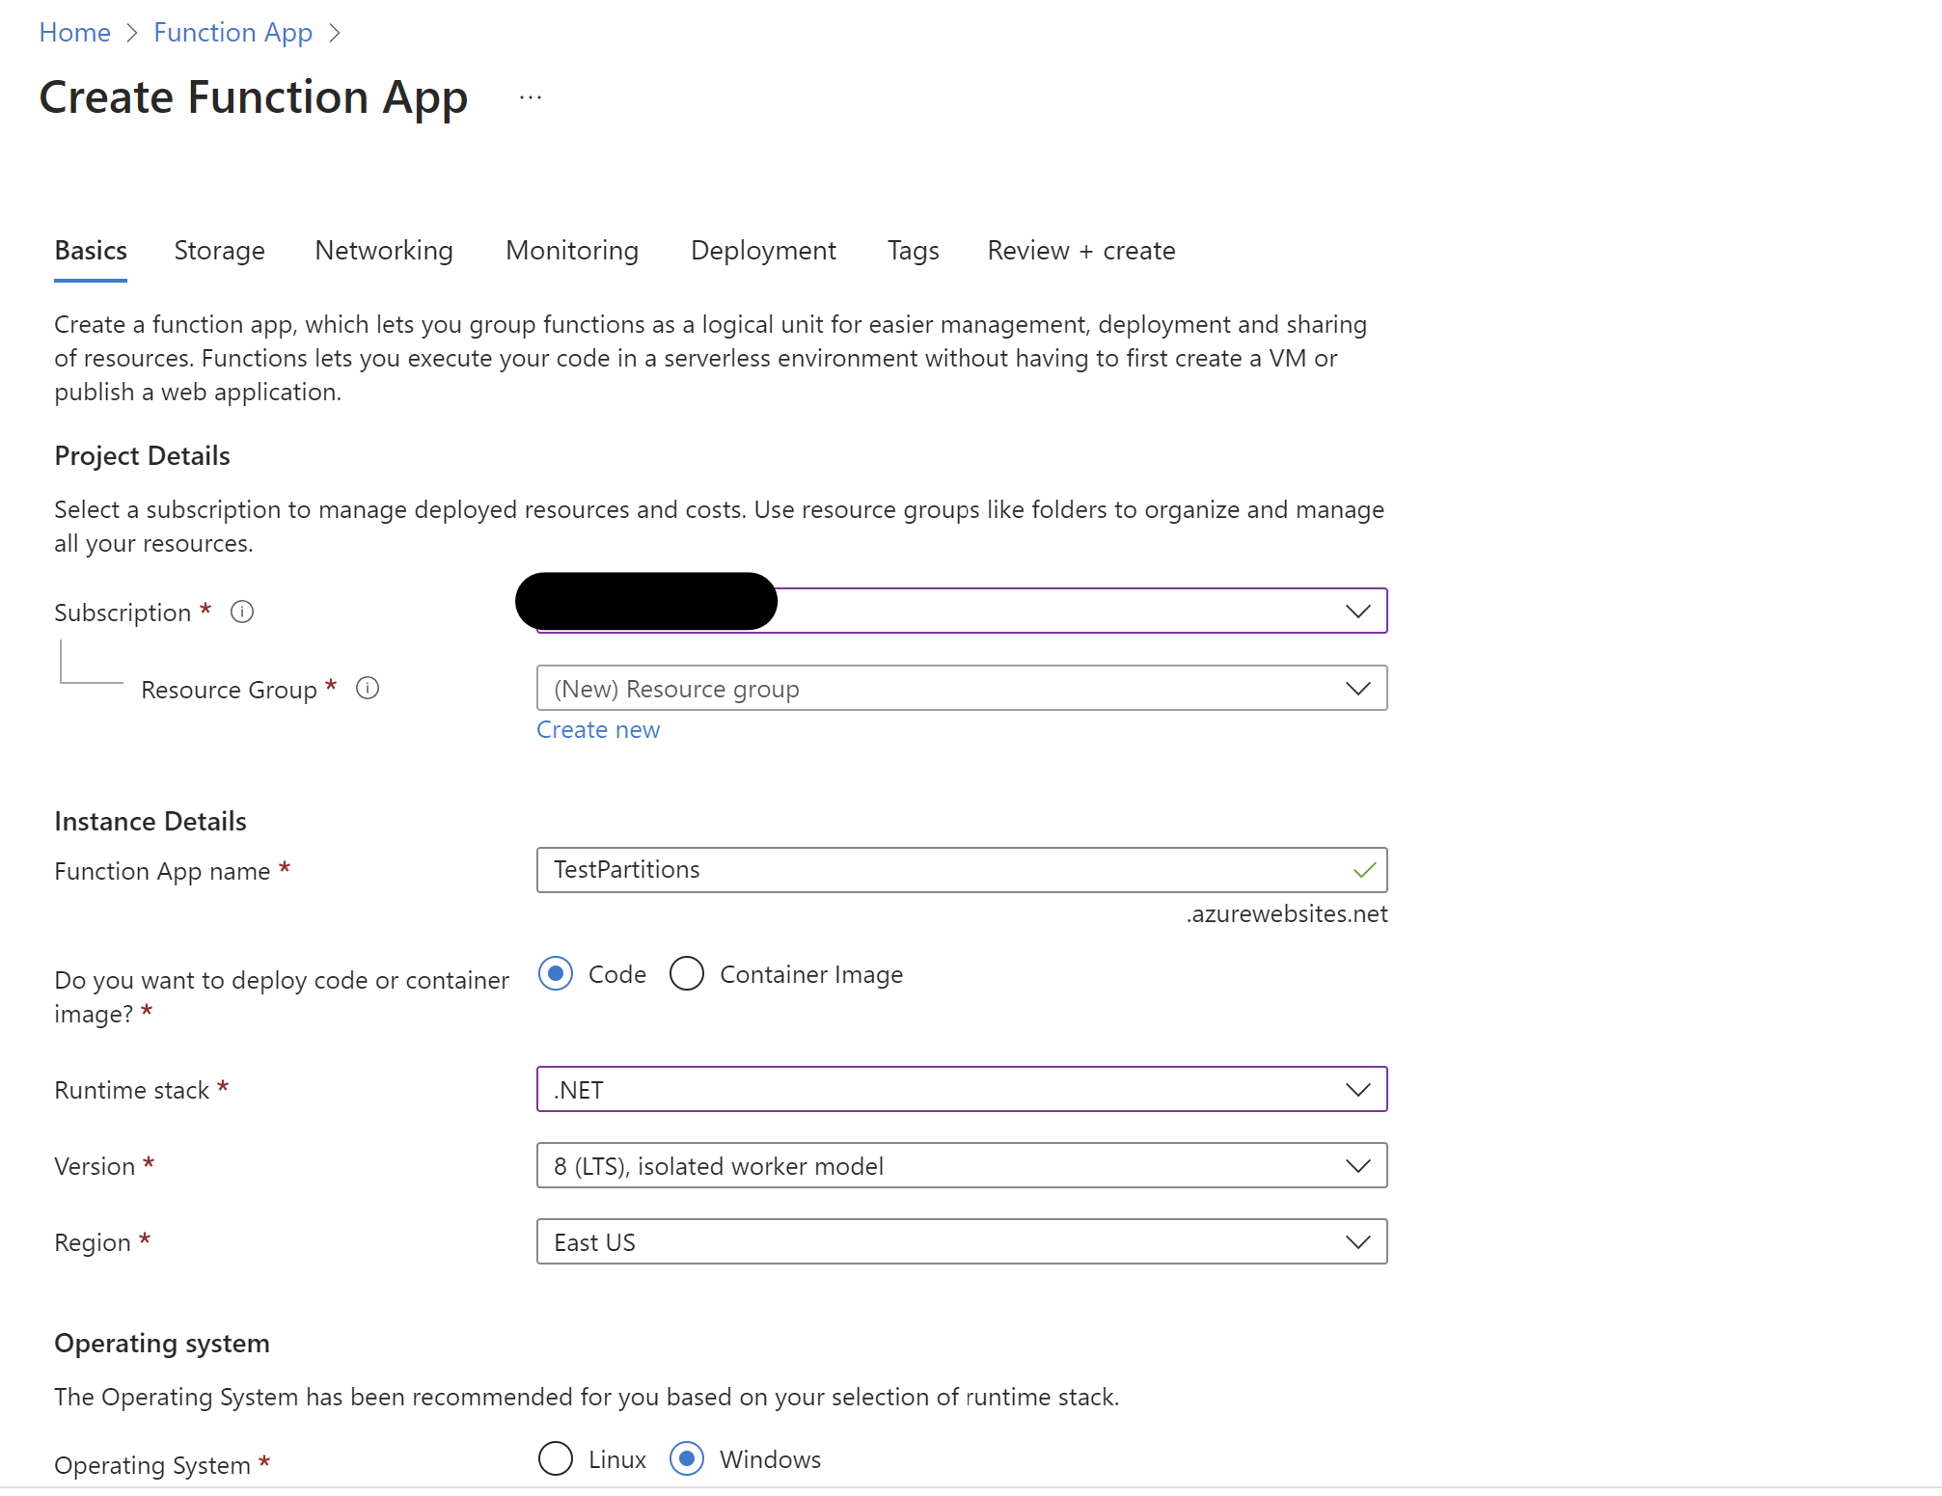1942x1496 pixels.
Task: Choose Linux as the operating system
Action: (556, 1458)
